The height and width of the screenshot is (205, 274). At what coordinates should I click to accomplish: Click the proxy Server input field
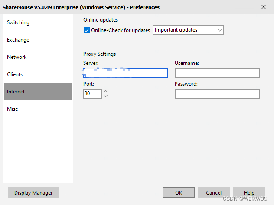coord(125,73)
